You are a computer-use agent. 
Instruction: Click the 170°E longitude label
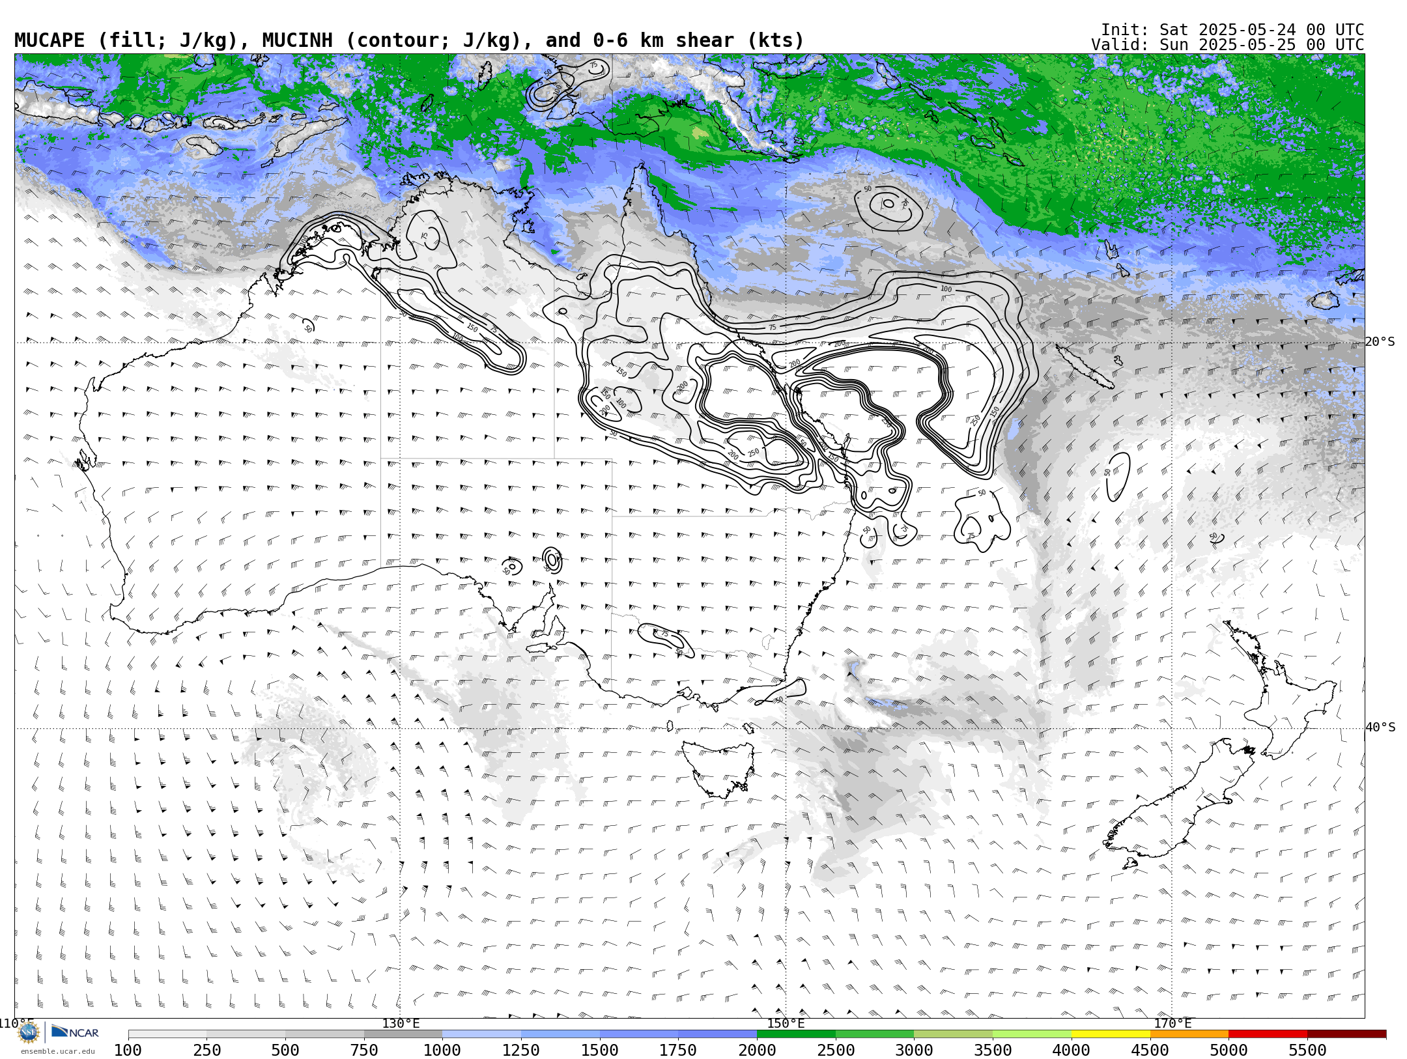pos(1172,1023)
